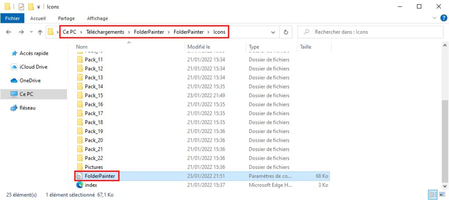
Task: Open the help question mark icon
Action: [x=443, y=18]
